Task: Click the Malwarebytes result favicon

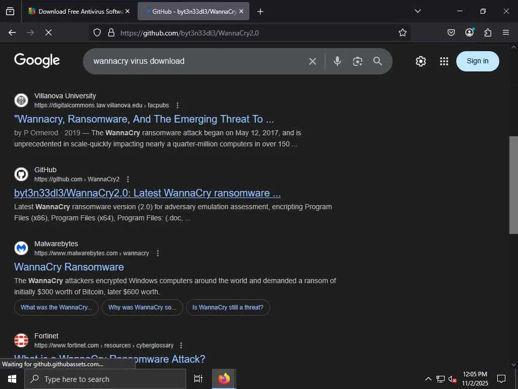Action: [x=21, y=248]
